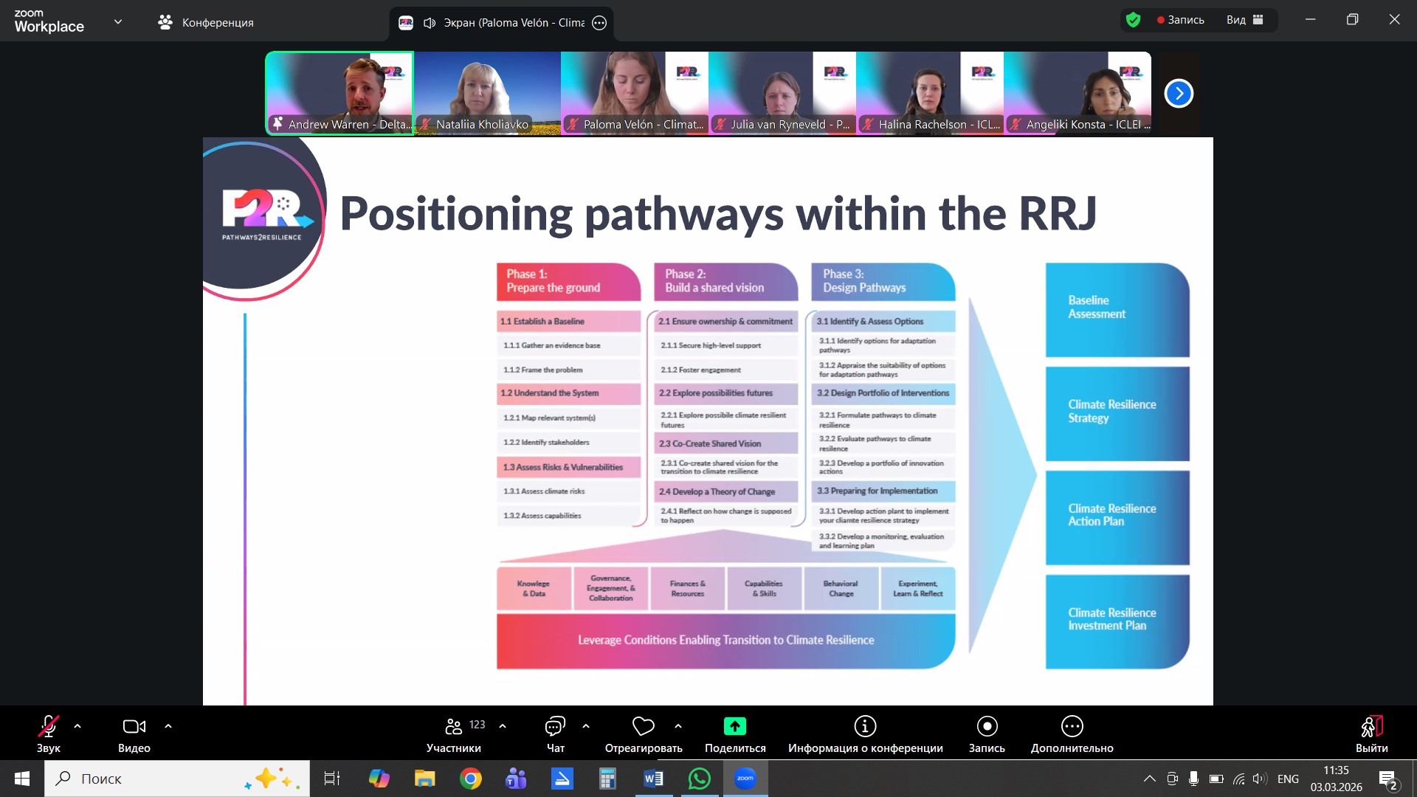
Task: Open the View layout menu
Action: [x=1245, y=20]
